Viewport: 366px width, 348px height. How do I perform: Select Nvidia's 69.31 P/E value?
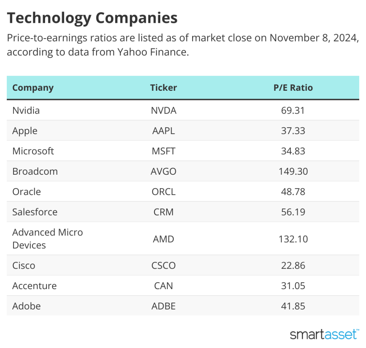[x=293, y=110]
